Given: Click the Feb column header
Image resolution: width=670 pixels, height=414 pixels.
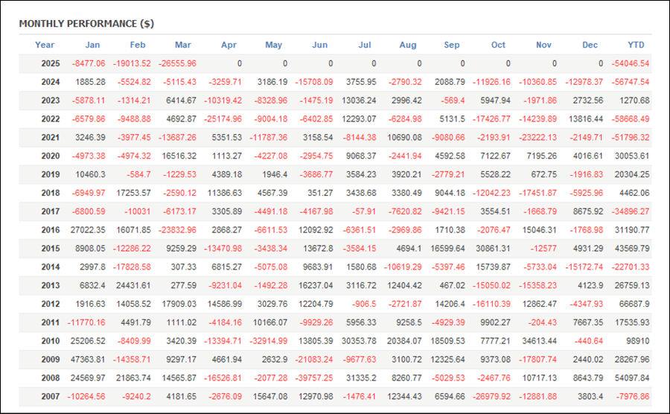Looking at the screenshot, I should pyautogui.click(x=138, y=45).
